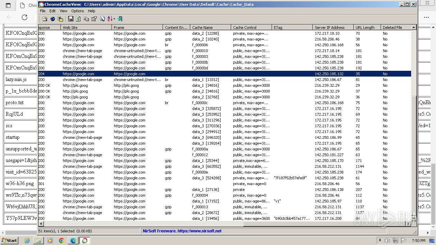Open the Edit menu
This screenshot has height=245, width=436.
(x=52, y=11)
